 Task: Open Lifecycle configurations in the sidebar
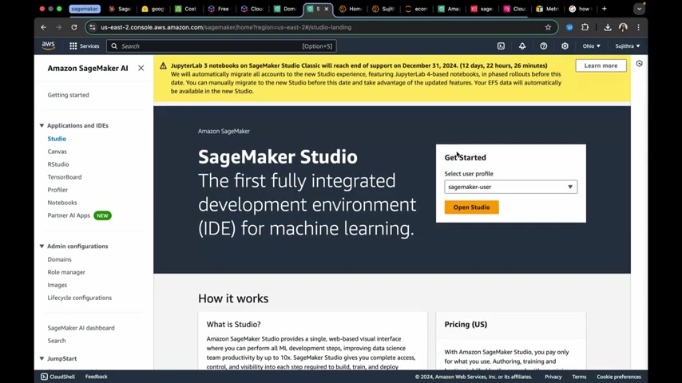click(80, 298)
